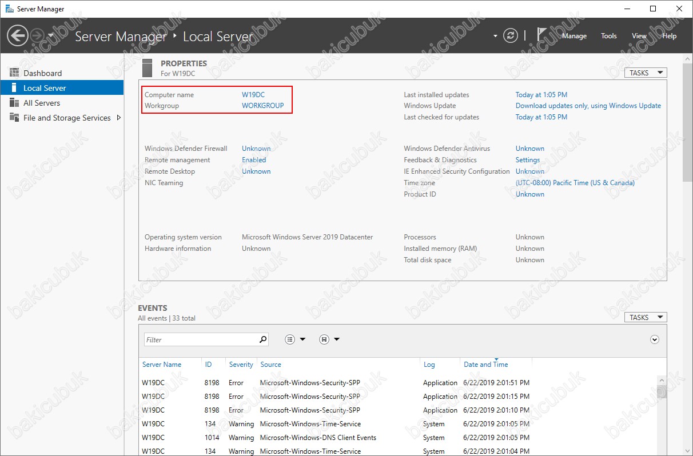Refresh Server Manager with the refresh icon

pos(510,35)
